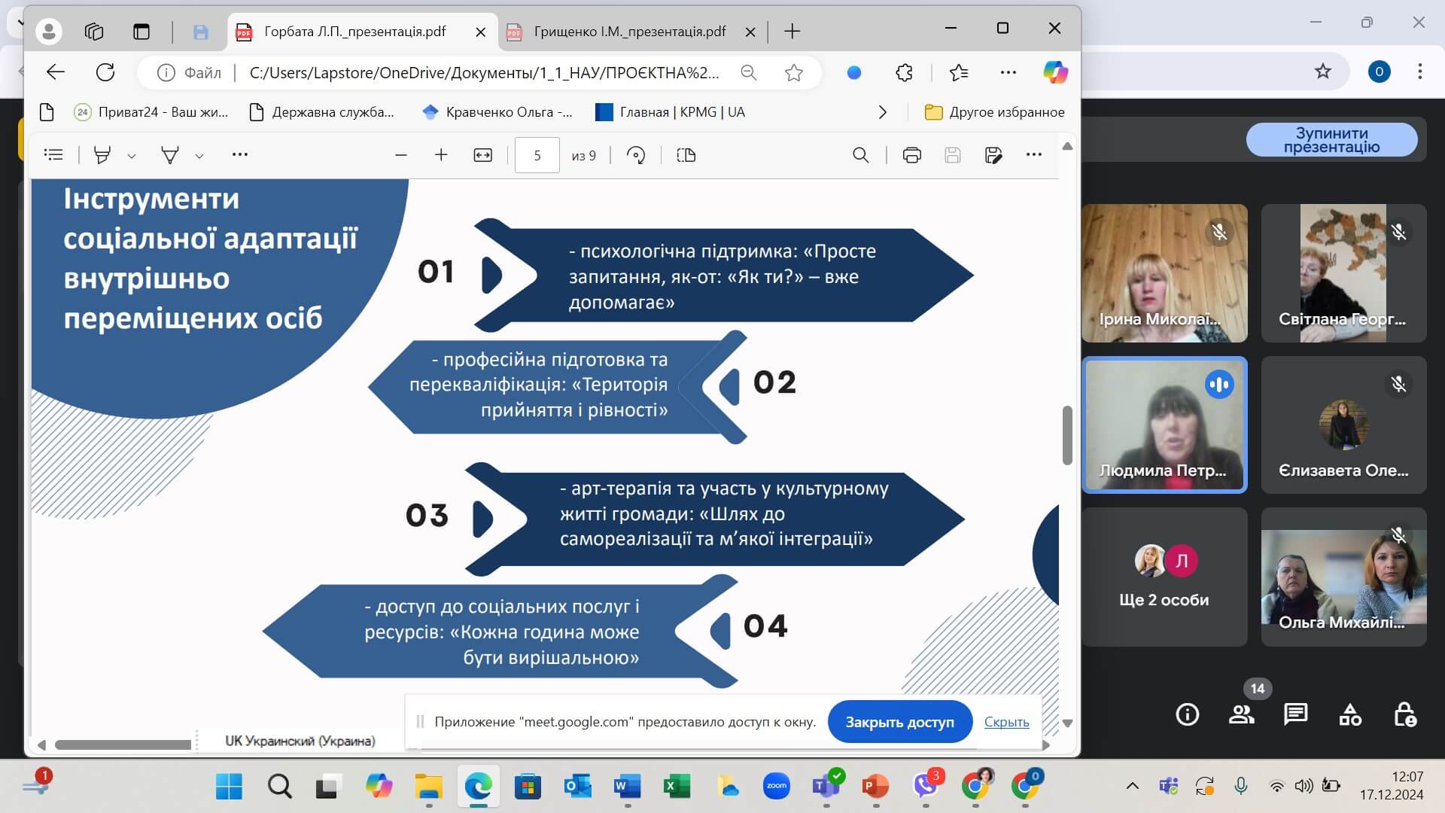The width and height of the screenshot is (1445, 813).
Task: Click the PDF rotate icon
Action: tap(636, 155)
